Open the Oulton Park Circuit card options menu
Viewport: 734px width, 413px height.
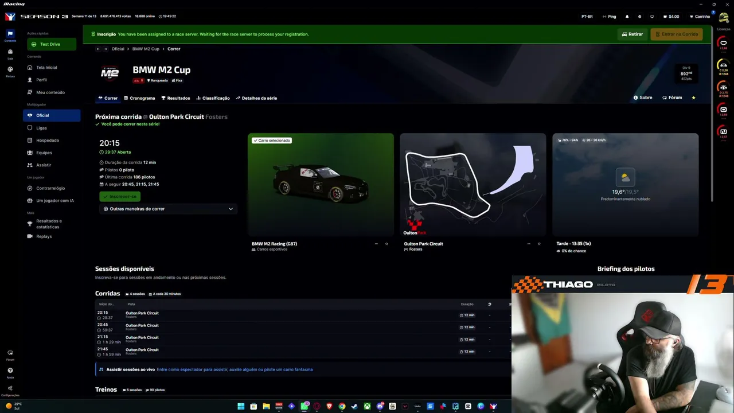529,244
